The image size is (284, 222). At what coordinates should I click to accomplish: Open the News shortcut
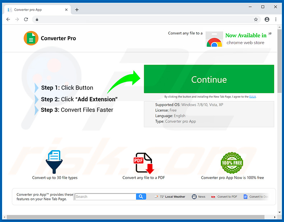coord(198,196)
